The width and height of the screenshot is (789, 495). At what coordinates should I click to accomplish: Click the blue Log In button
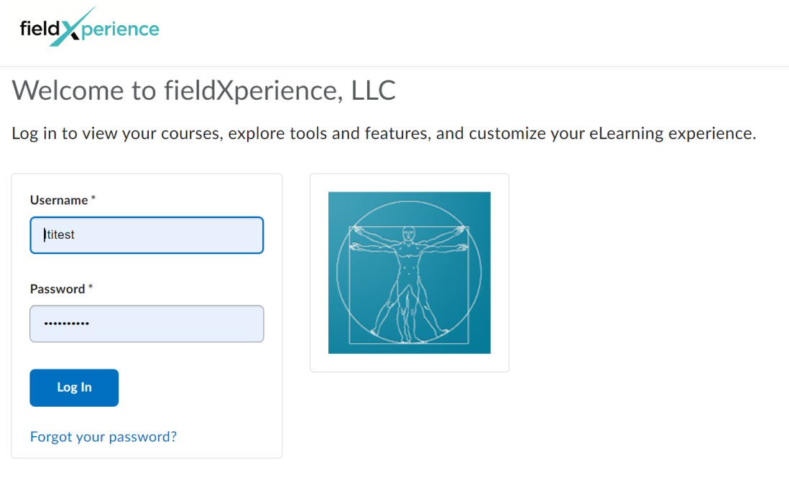[74, 387]
